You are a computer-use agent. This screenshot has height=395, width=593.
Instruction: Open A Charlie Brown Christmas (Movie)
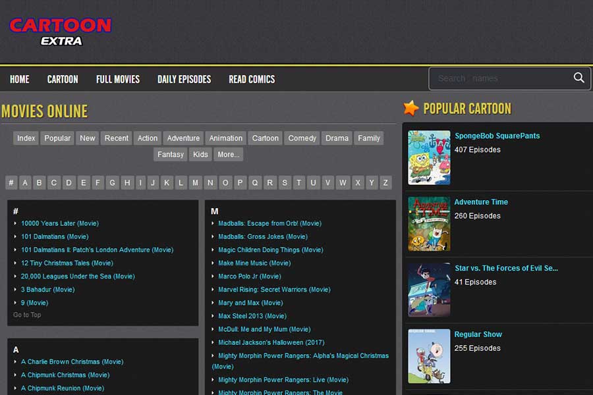(x=72, y=361)
